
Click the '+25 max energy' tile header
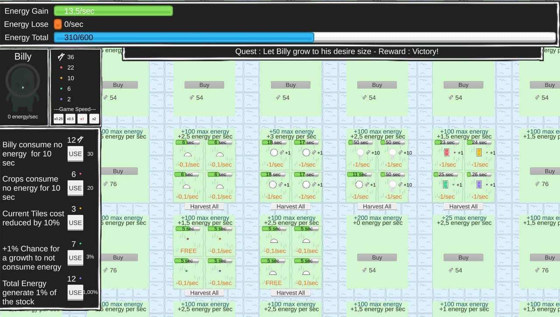[x=463, y=218]
